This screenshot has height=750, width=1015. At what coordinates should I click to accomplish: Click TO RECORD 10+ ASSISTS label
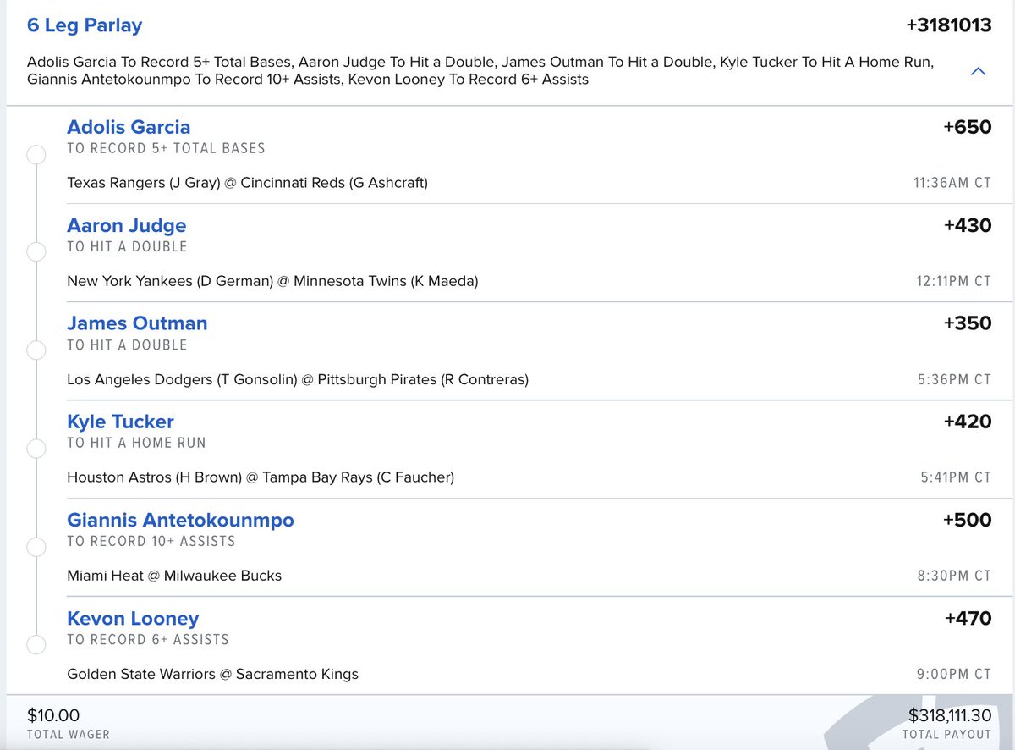[151, 541]
